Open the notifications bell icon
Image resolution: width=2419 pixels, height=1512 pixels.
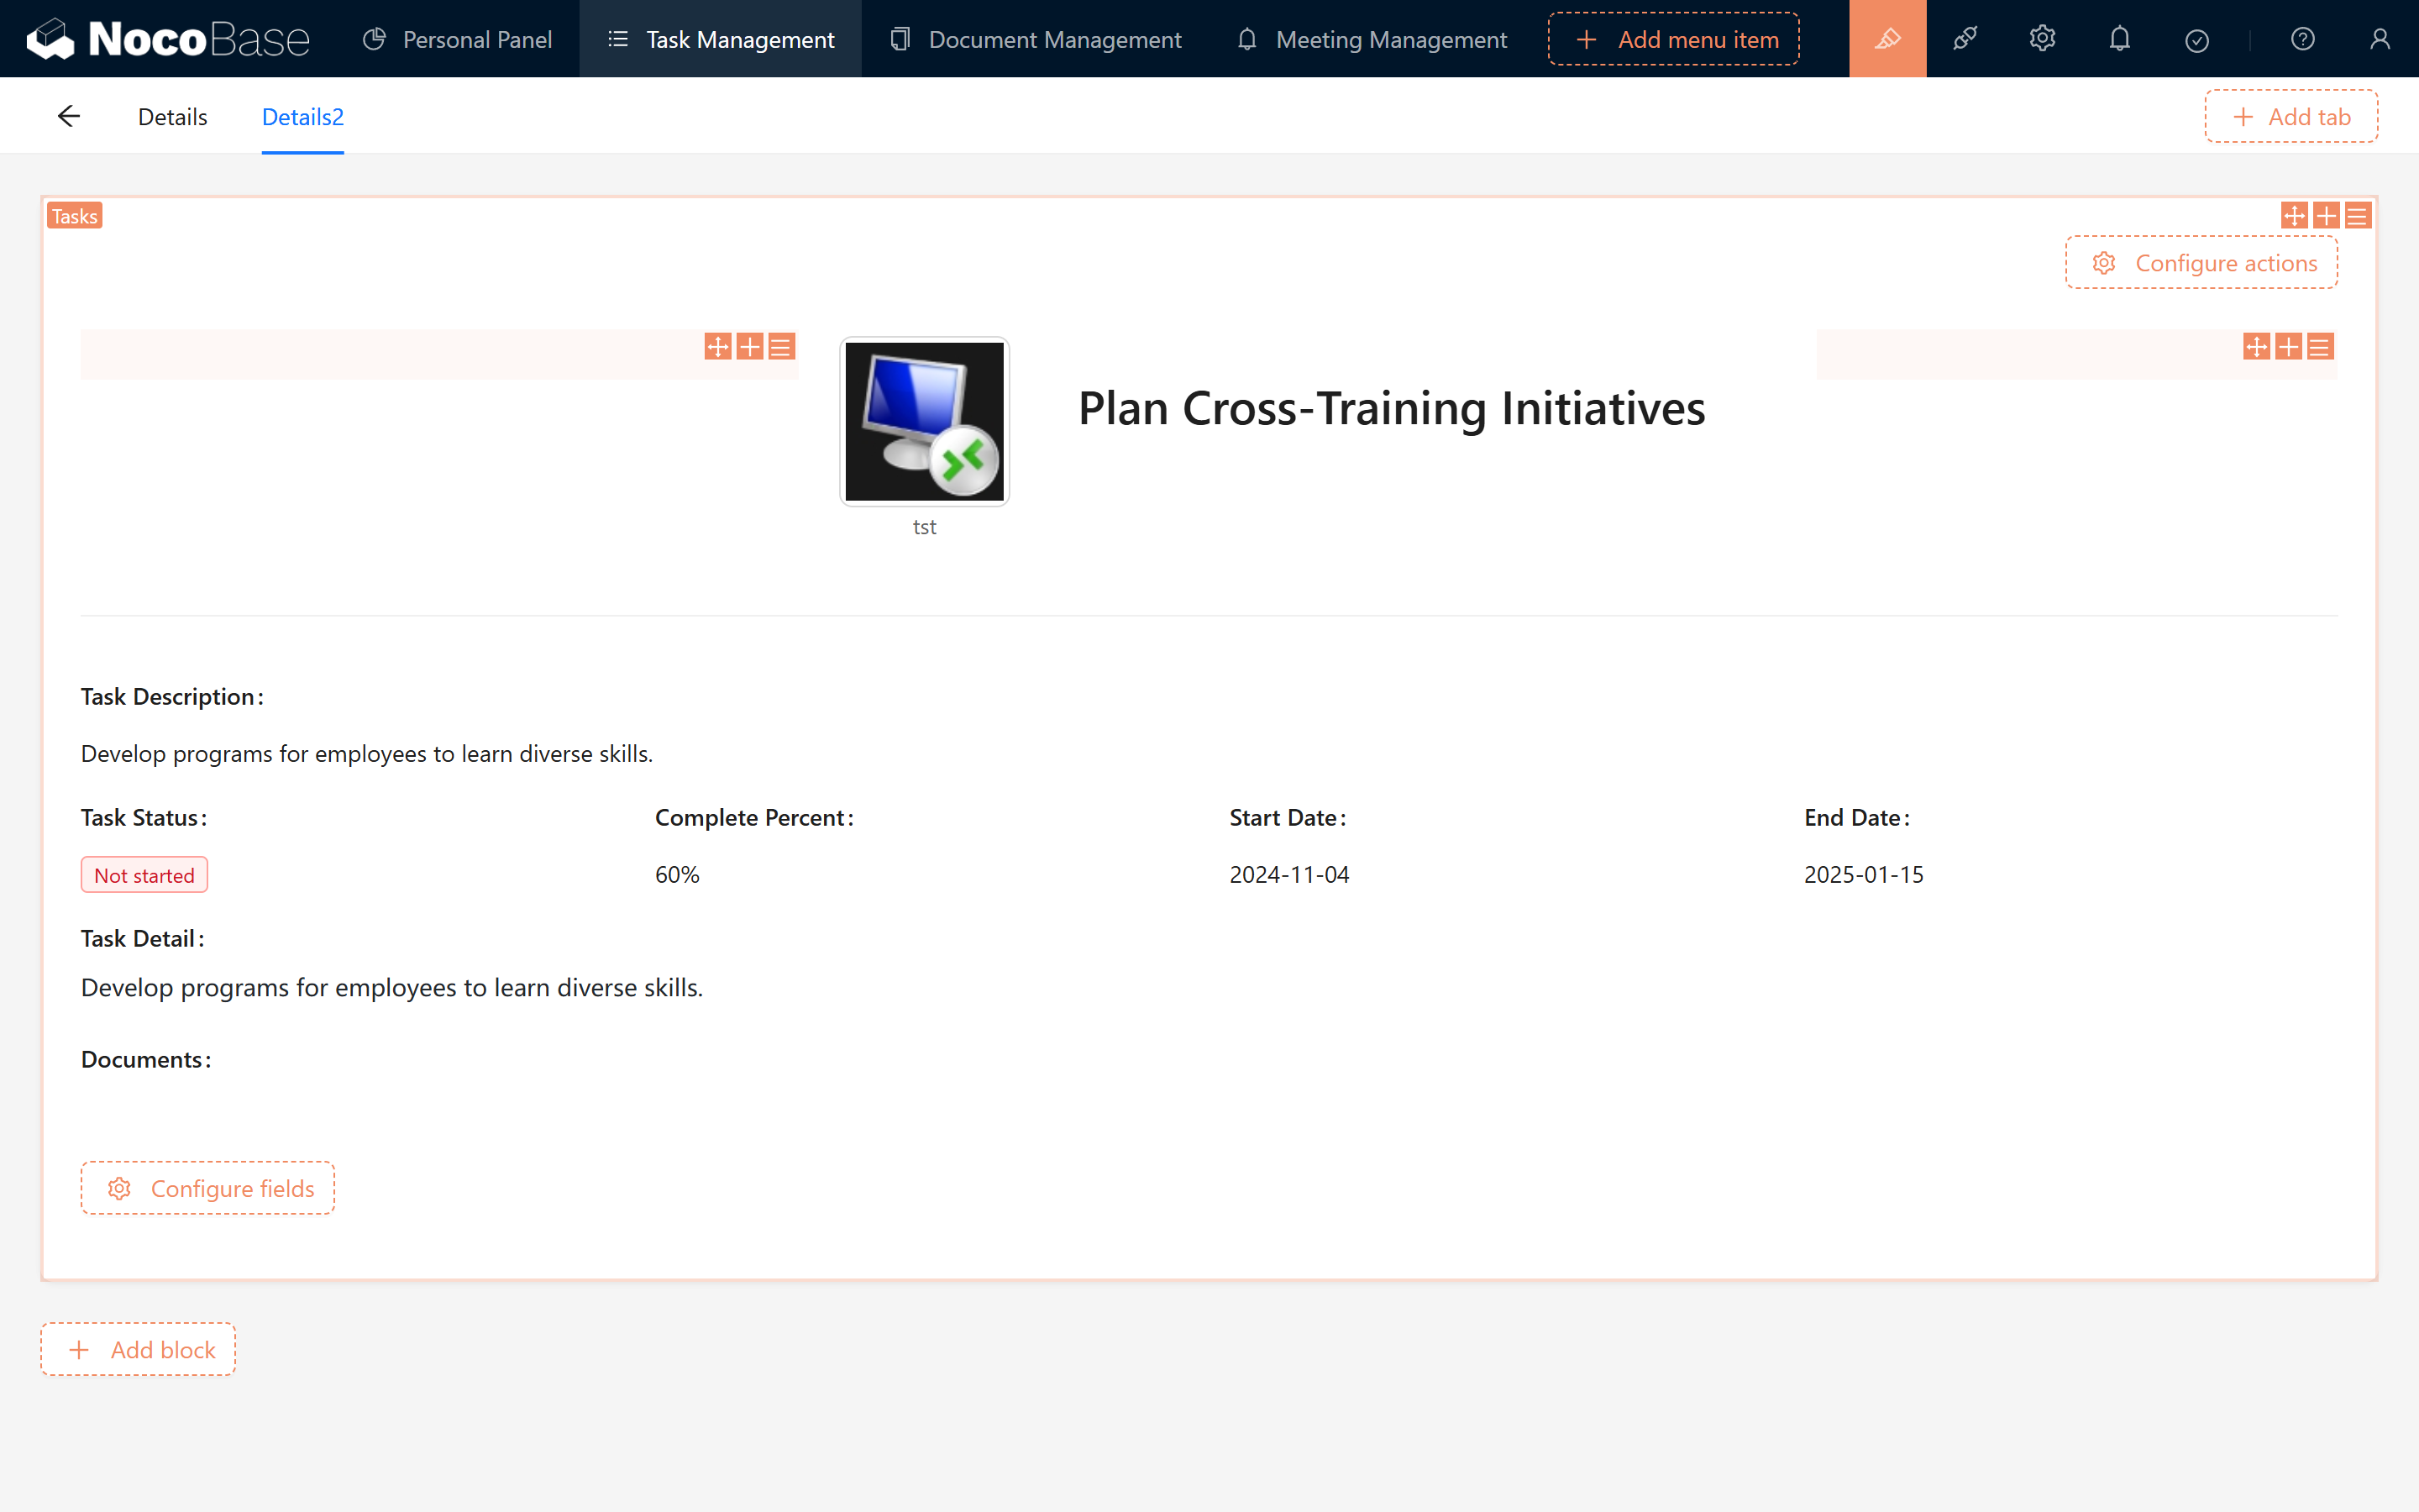click(2119, 39)
